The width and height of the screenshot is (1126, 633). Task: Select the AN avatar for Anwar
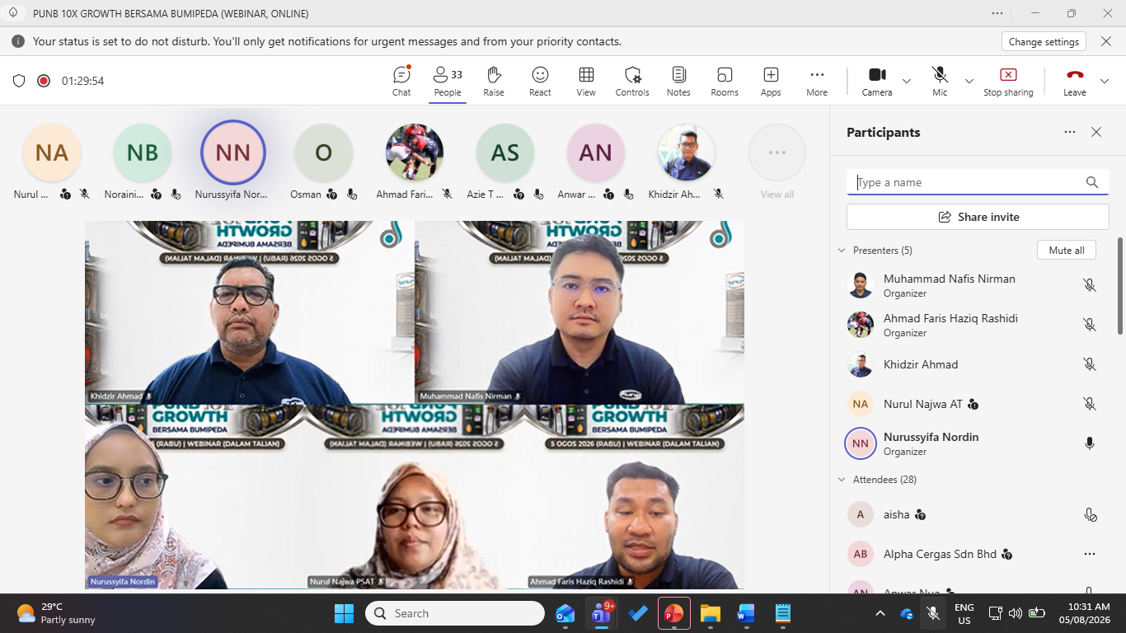(x=596, y=152)
